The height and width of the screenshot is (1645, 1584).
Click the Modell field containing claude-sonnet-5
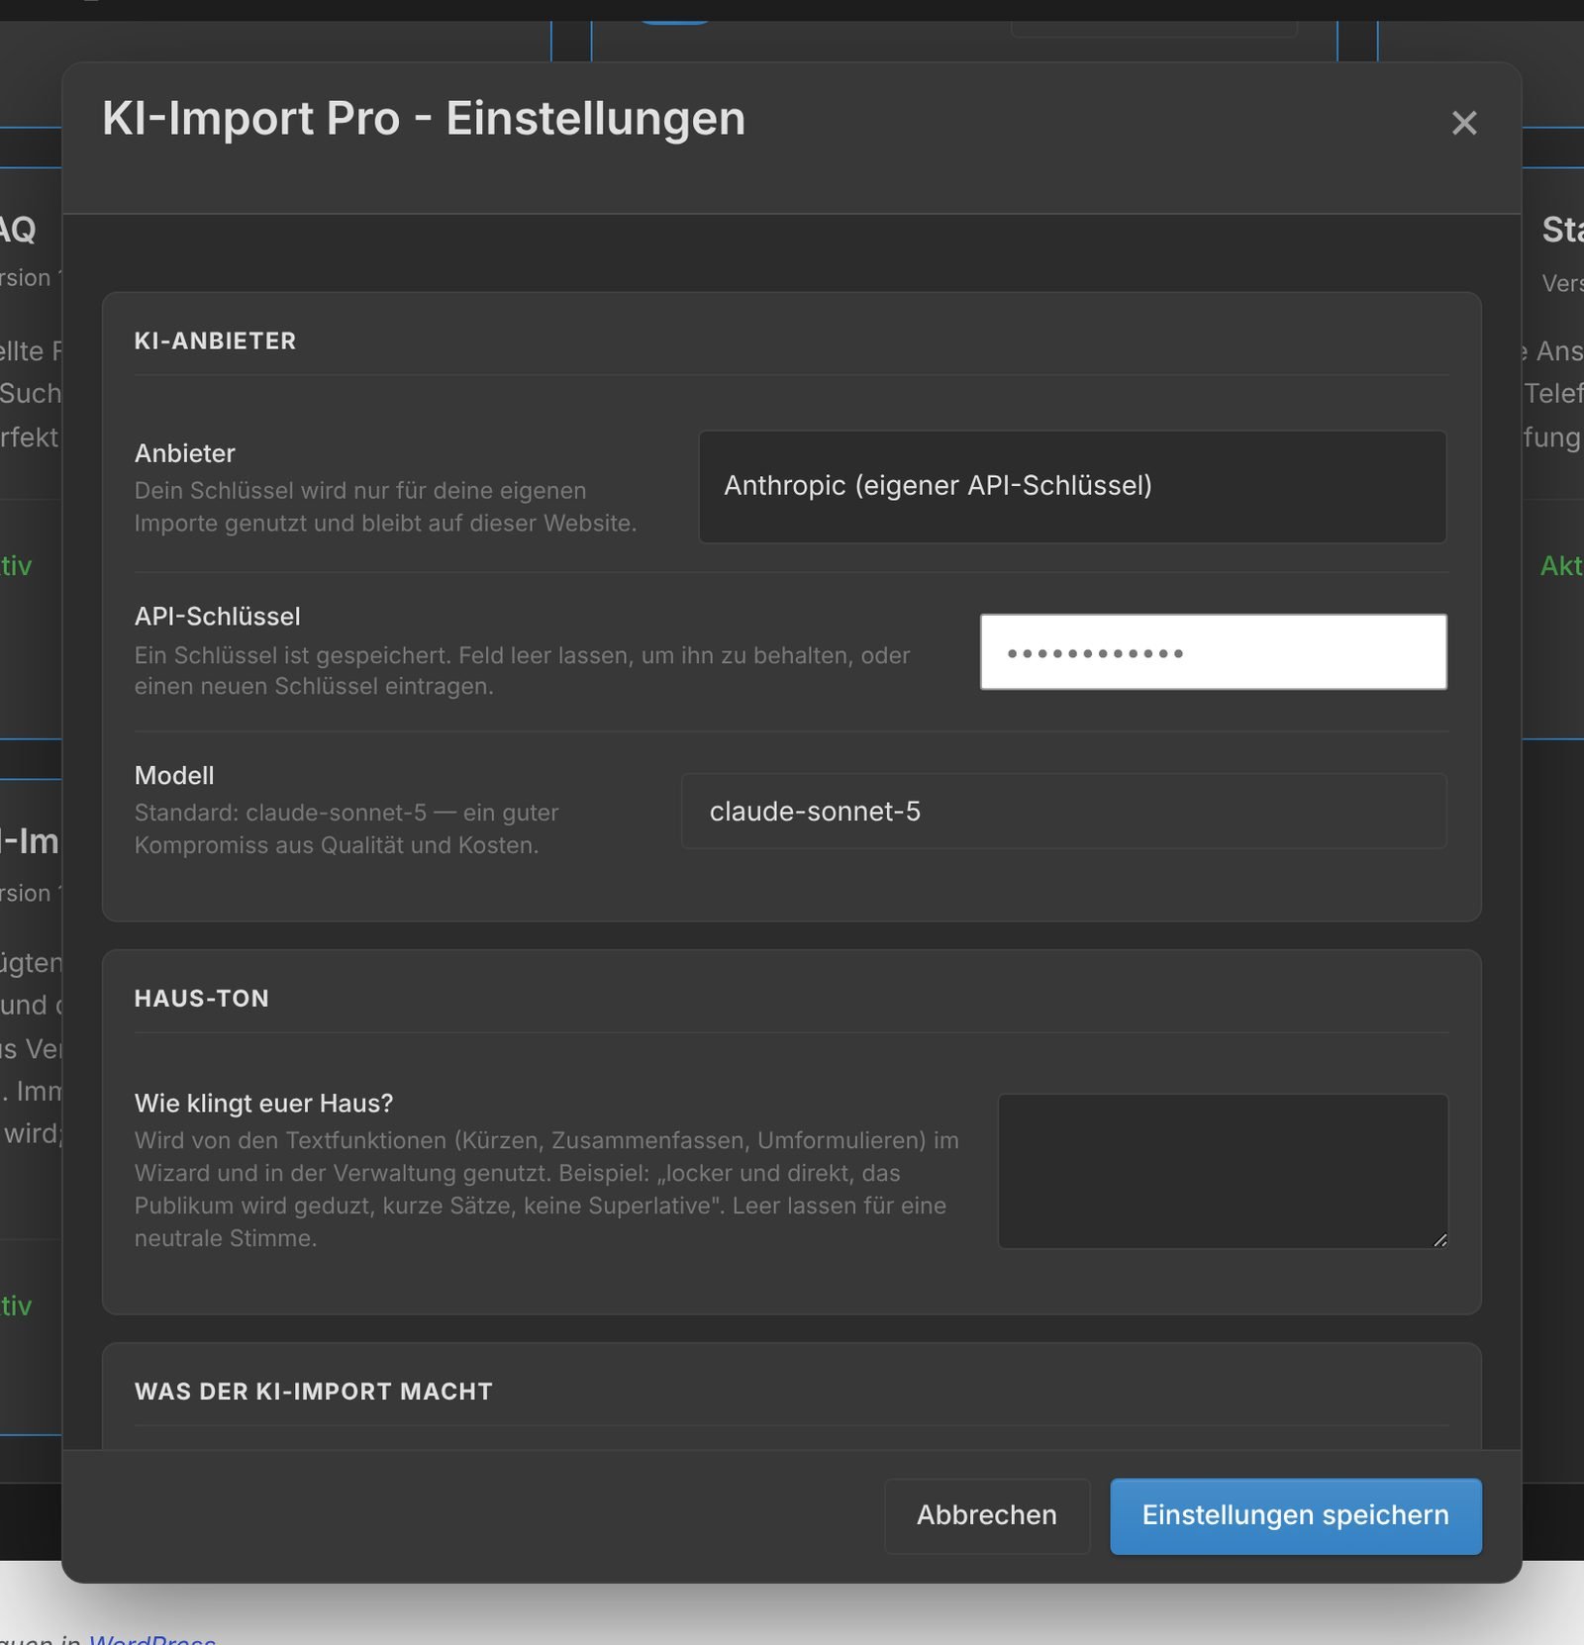point(1063,812)
